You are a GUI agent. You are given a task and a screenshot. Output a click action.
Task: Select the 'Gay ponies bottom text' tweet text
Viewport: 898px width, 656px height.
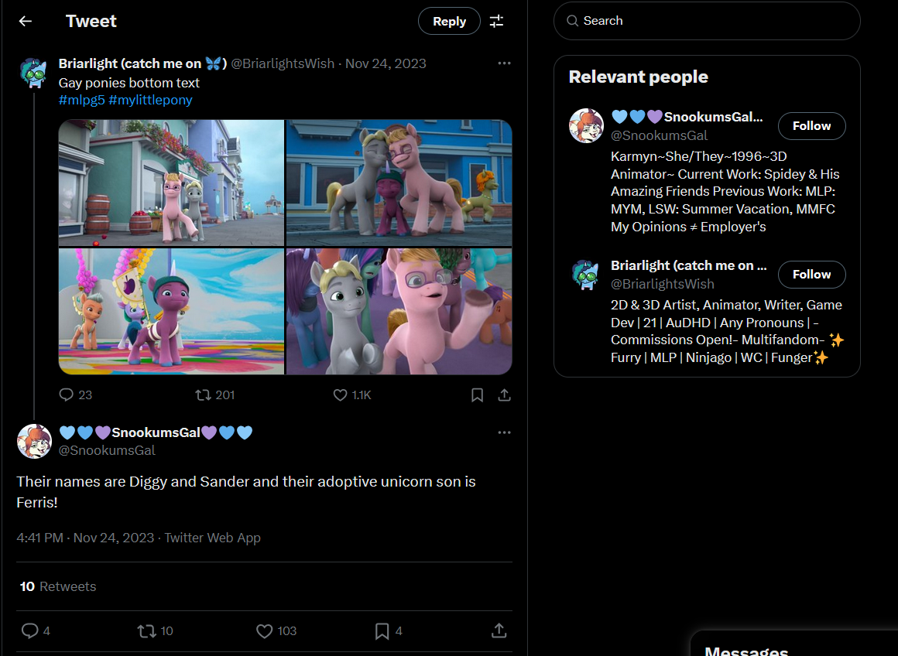pos(129,83)
